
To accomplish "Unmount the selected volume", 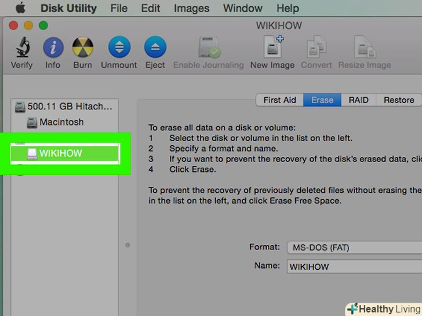I will pos(119,47).
